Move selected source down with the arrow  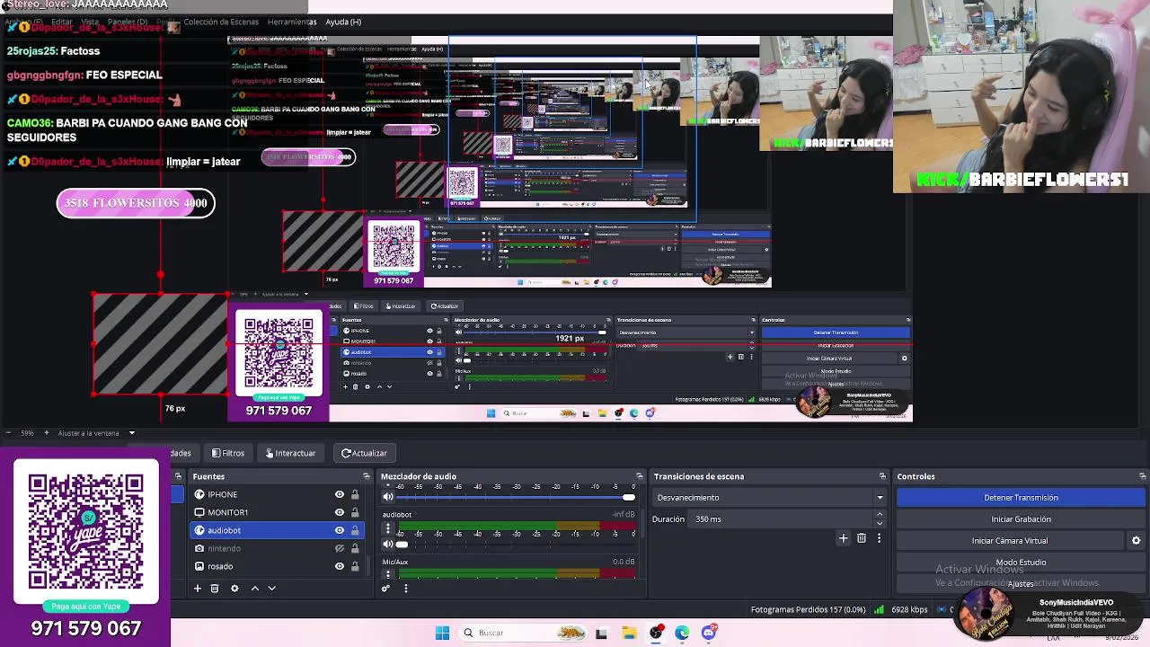pos(271,589)
